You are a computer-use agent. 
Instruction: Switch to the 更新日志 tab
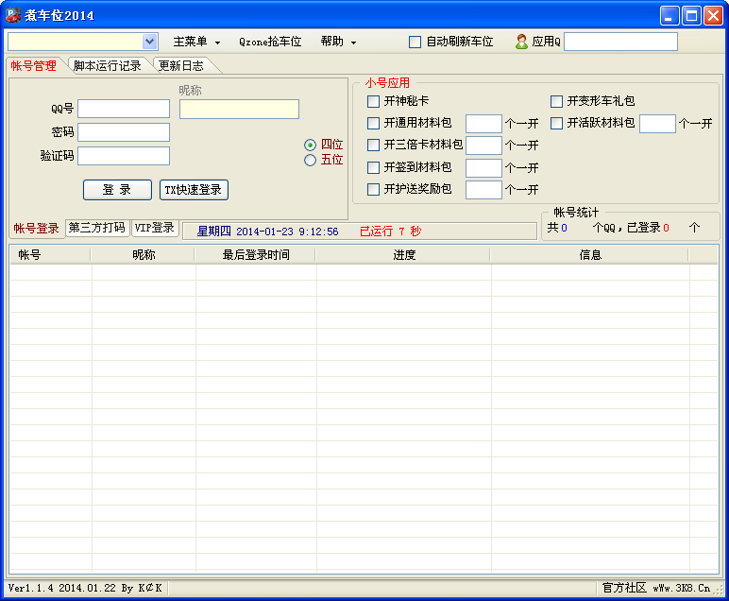(x=181, y=65)
